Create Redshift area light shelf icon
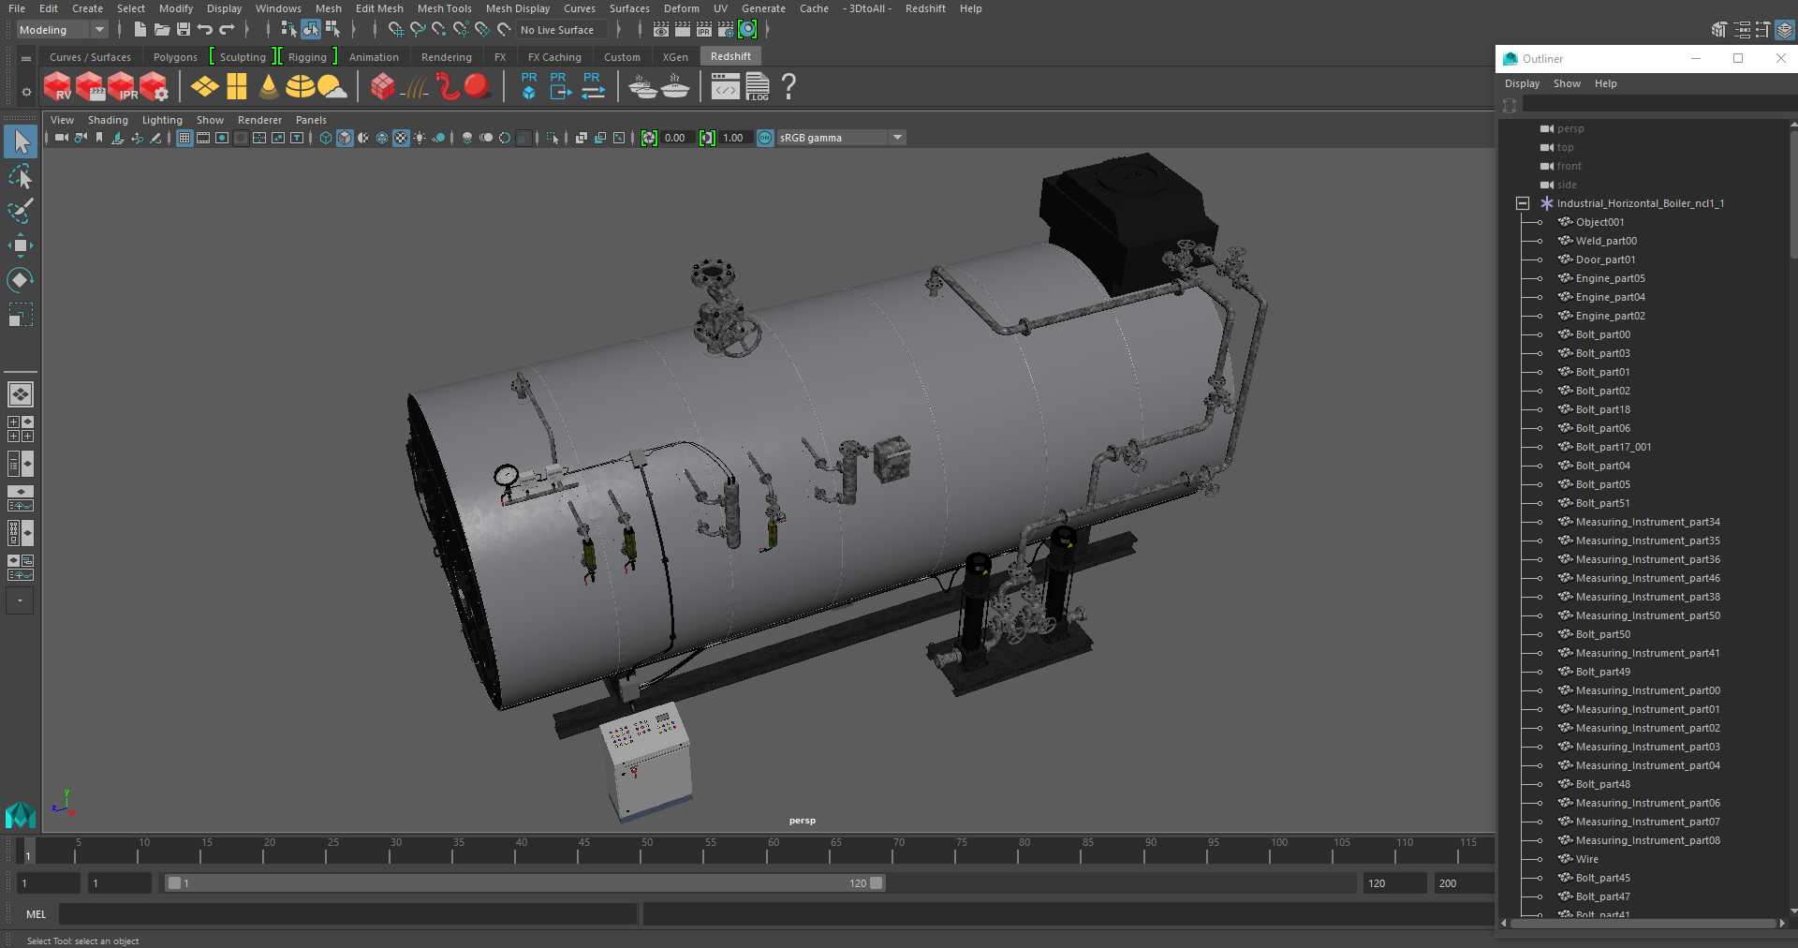The width and height of the screenshot is (1798, 948). point(204,87)
